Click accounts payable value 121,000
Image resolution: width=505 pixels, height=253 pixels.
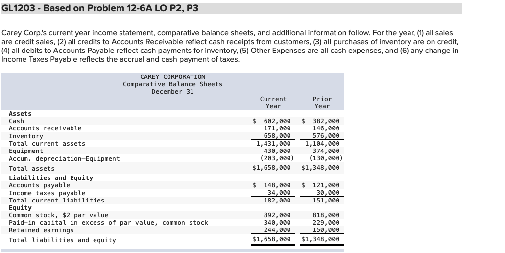tap(326, 185)
